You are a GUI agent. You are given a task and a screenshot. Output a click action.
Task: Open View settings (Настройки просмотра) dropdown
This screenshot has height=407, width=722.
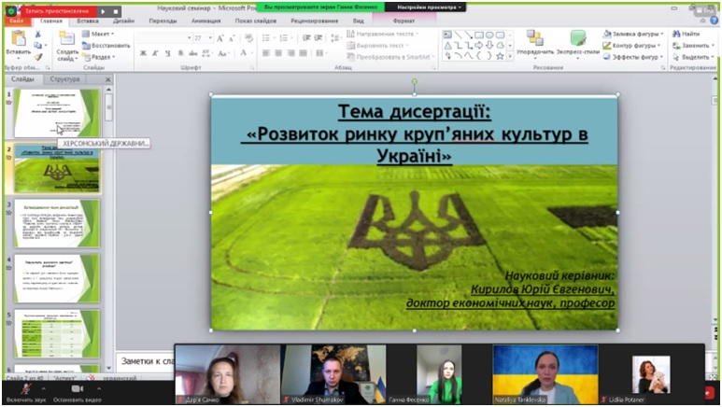(429, 7)
